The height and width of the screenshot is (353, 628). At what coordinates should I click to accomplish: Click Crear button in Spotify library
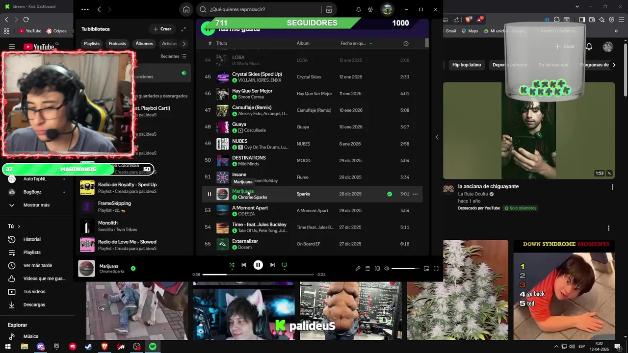[162, 29]
